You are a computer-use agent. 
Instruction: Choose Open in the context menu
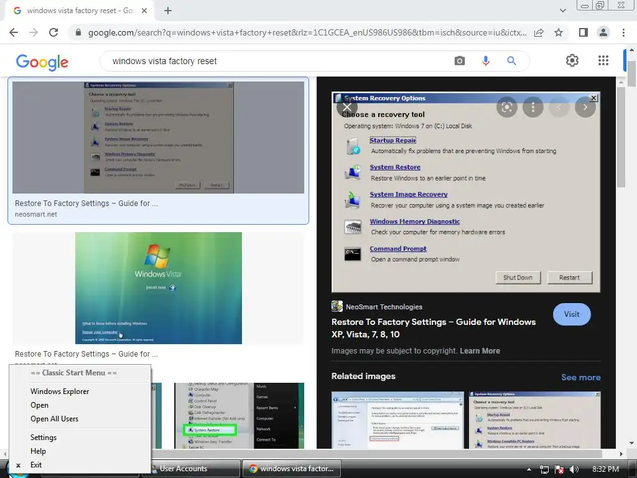pos(39,405)
